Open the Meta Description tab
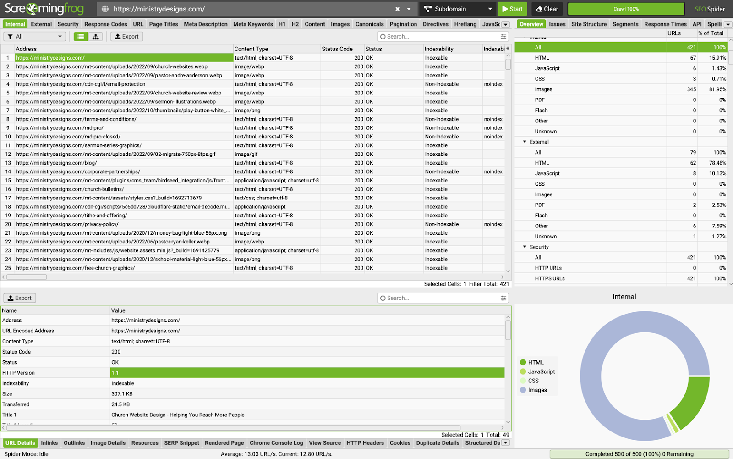The width and height of the screenshot is (733, 459). pos(206,24)
